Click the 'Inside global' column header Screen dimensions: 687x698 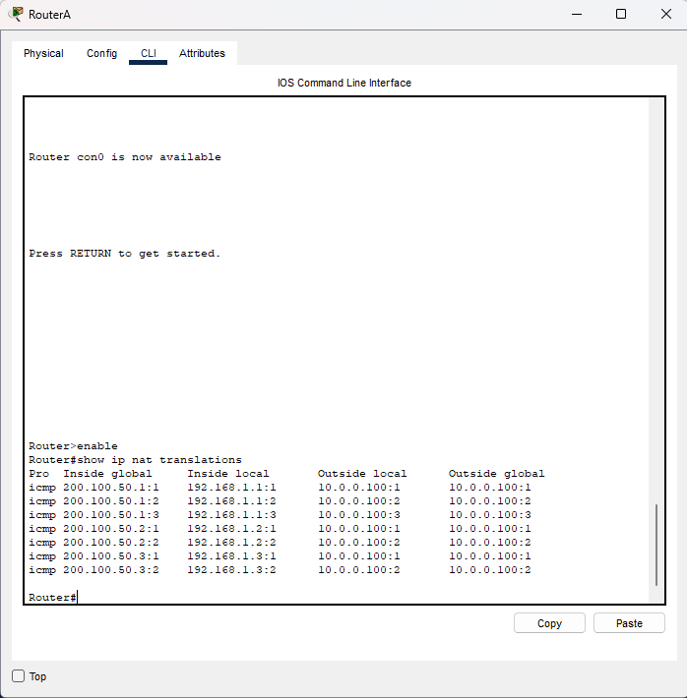tap(107, 474)
